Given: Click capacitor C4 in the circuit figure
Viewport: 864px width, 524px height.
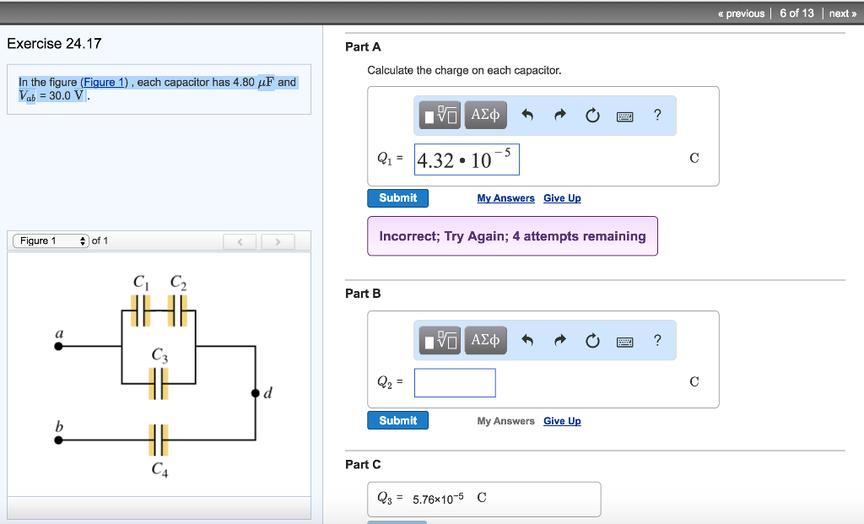Looking at the screenshot, I should click(x=159, y=440).
